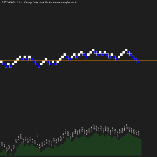Click the final blue Renko brick ending the series
This screenshot has height=157, width=157.
pyautogui.click(x=138, y=62)
